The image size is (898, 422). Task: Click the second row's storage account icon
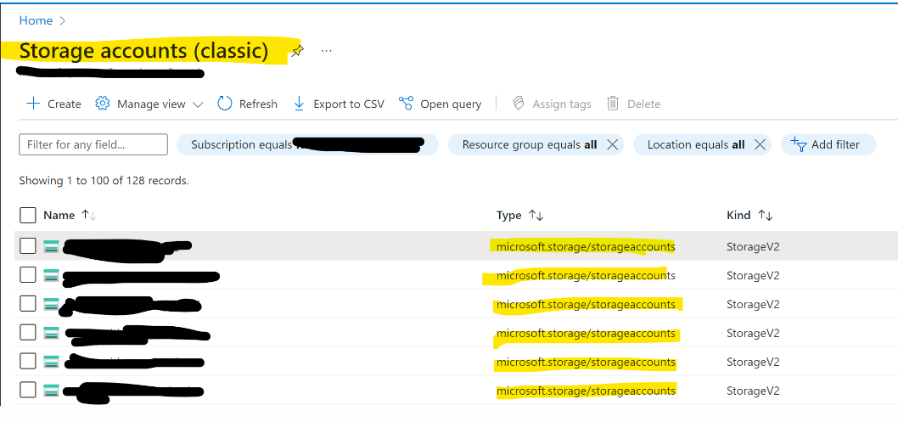point(52,275)
